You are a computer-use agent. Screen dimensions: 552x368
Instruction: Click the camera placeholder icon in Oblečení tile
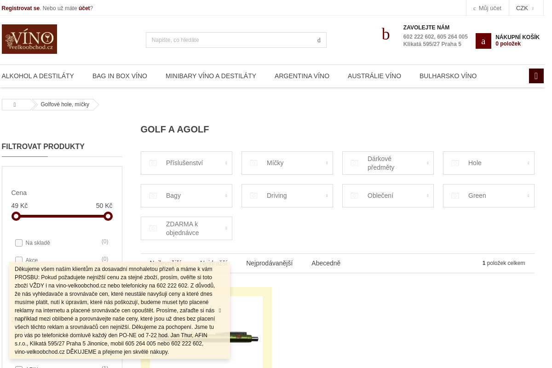355,195
